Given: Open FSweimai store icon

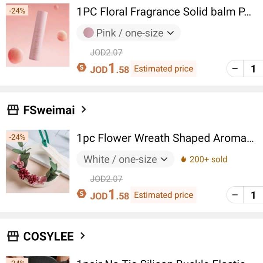Looking at the screenshot, I should (13, 110).
